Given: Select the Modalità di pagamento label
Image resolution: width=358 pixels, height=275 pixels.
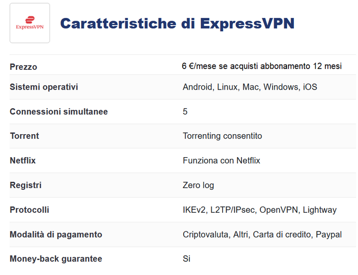Looking at the screenshot, I should pyautogui.click(x=56, y=234).
